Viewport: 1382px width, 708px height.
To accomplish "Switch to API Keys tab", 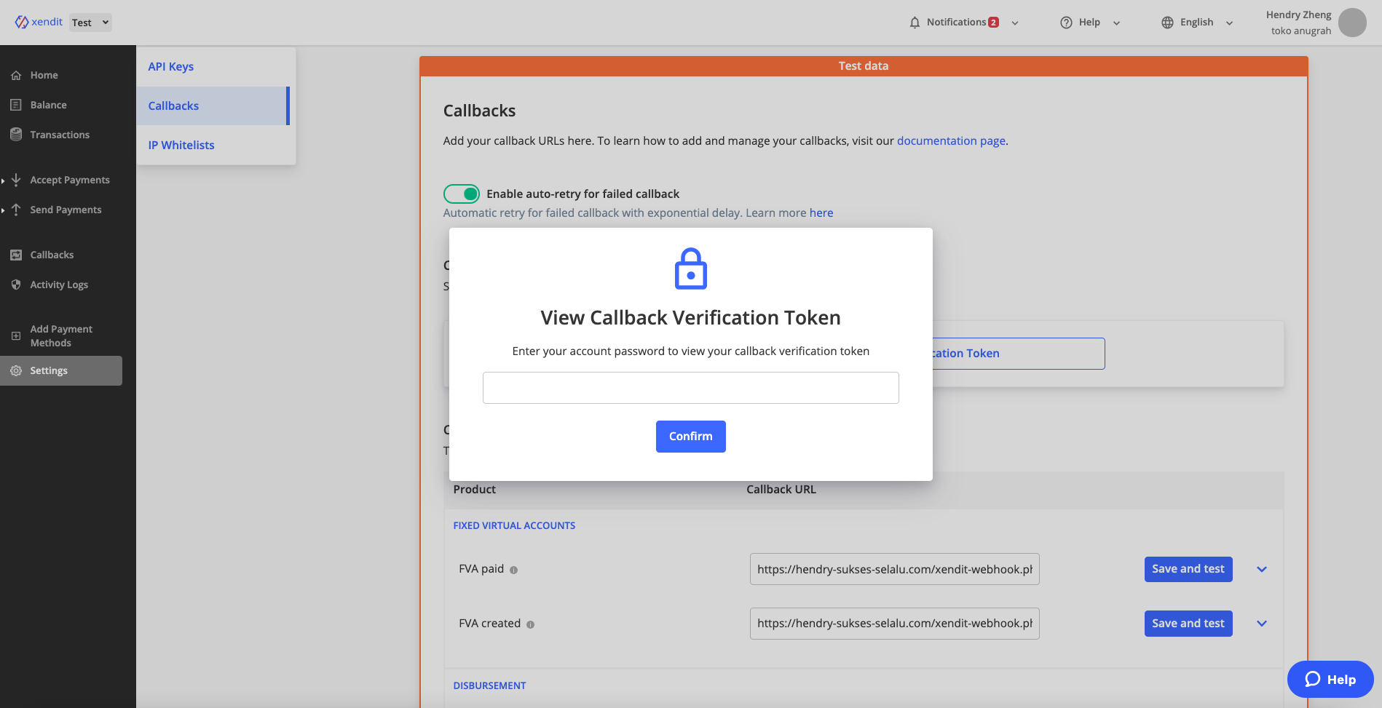I will click(171, 66).
